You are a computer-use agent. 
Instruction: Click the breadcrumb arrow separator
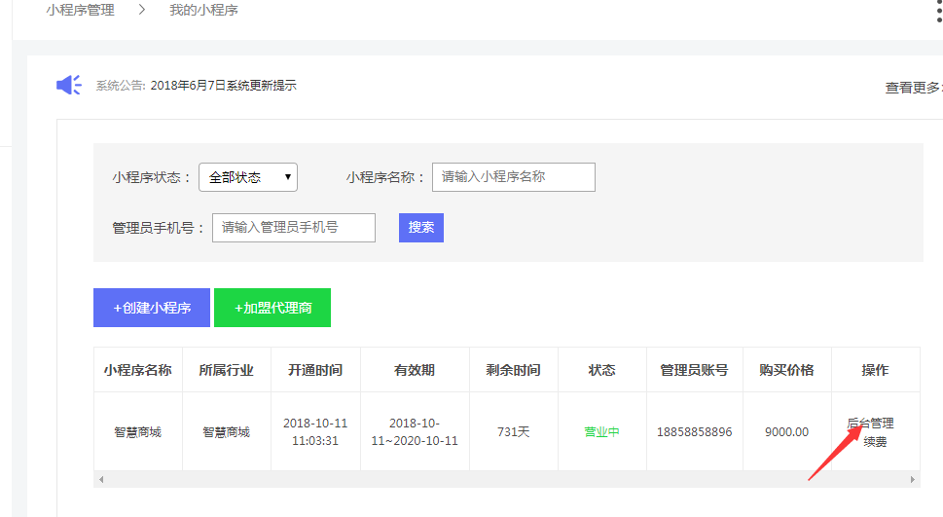point(141,11)
